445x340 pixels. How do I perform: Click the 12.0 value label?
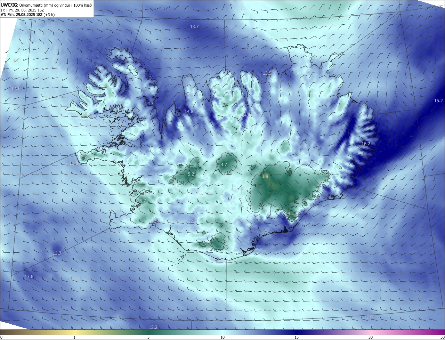(368, 317)
